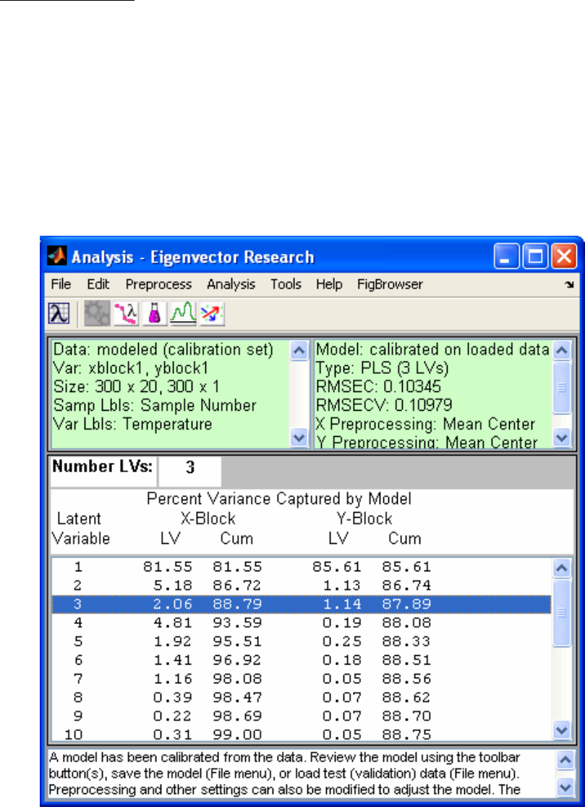Click the 'X-Block' column header
The height and width of the screenshot is (807, 585).
coord(209,518)
